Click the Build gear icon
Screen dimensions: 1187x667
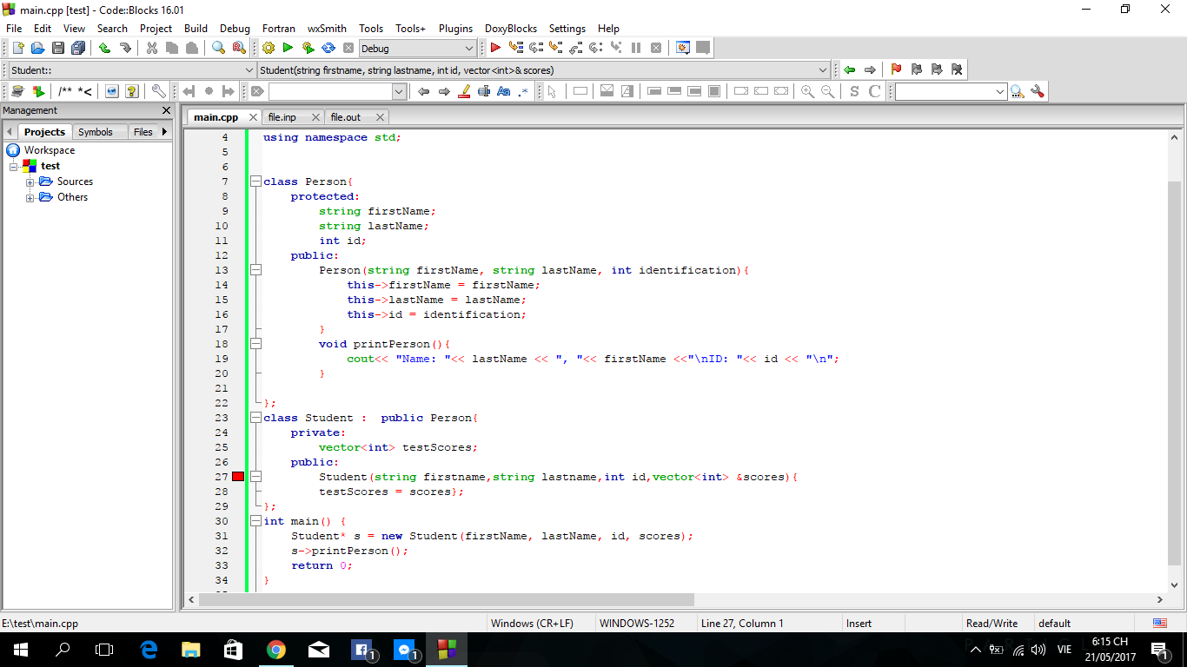(x=268, y=49)
